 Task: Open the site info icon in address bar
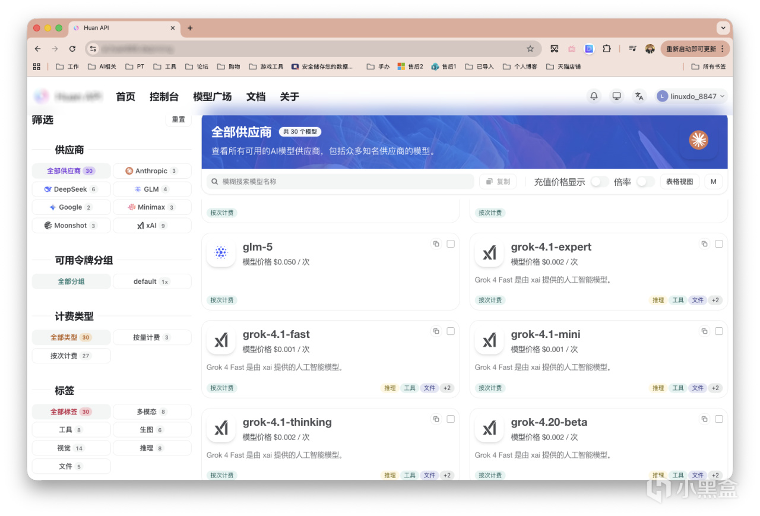92,49
